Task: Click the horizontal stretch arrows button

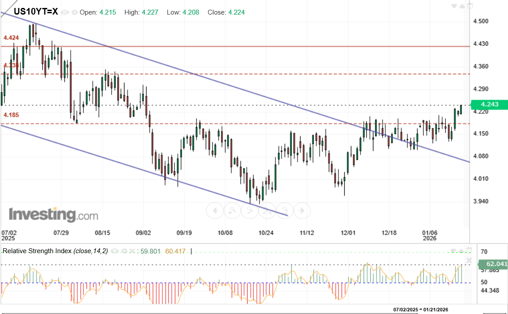Action: (267, 210)
